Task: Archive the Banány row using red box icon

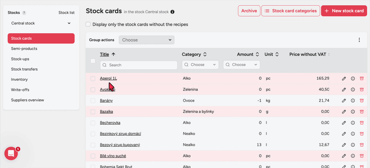Action: pos(362,101)
